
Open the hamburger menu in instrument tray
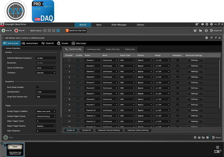pyautogui.click(x=218, y=147)
